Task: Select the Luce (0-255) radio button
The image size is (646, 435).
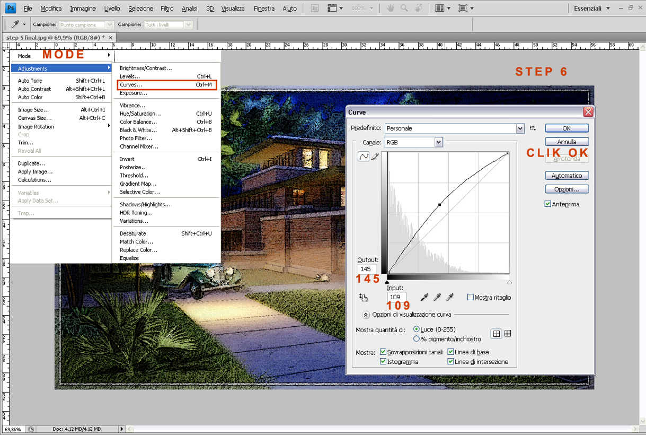Action: (417, 329)
